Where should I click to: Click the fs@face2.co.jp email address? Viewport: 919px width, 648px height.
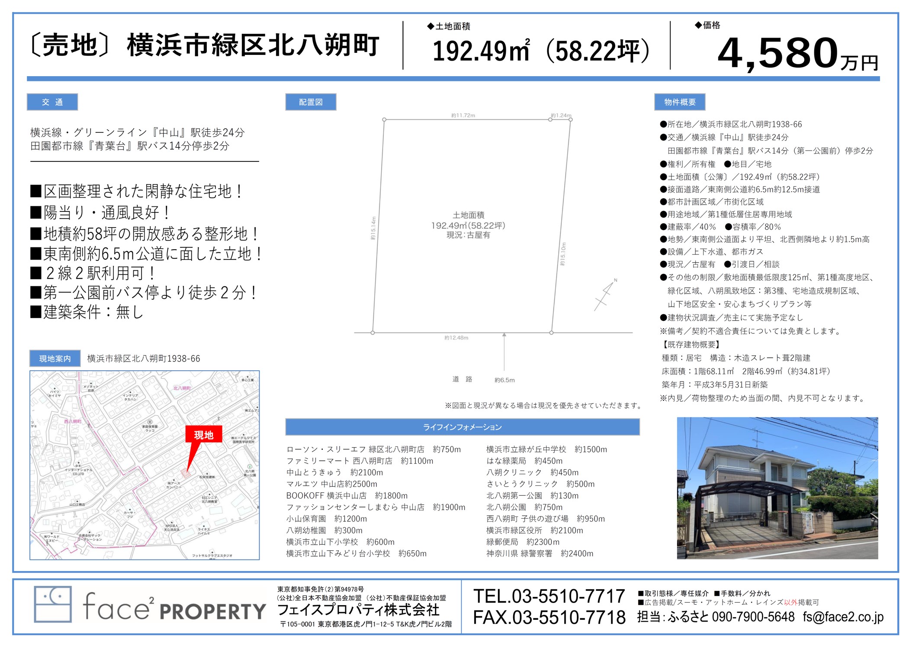(843, 617)
